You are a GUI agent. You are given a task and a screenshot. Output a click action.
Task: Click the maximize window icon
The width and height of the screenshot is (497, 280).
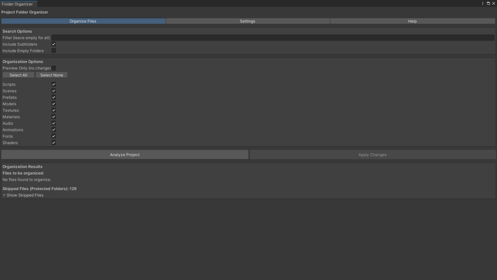(x=488, y=3)
